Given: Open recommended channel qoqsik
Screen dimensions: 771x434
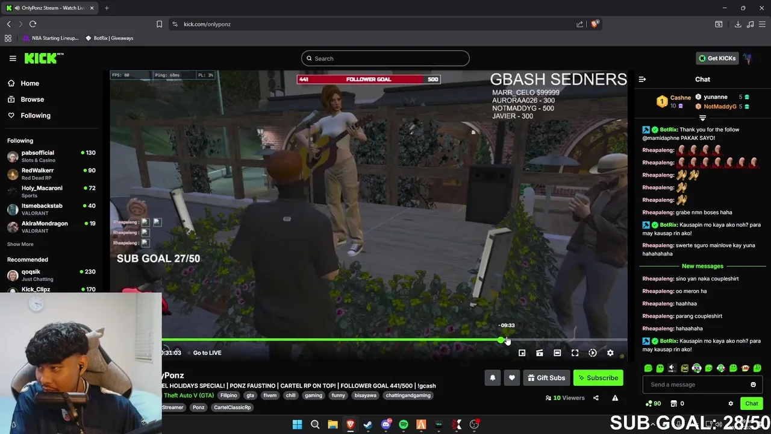Looking at the screenshot, I should tap(51, 275).
